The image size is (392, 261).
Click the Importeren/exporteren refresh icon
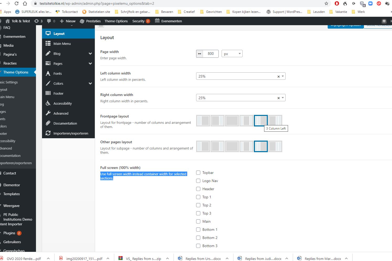coord(48,133)
